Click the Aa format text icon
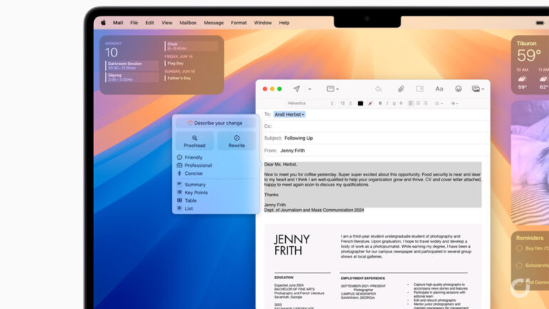The width and height of the screenshot is (549, 309). (439, 89)
